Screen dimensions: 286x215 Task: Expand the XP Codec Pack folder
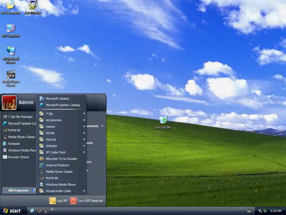tap(62, 152)
